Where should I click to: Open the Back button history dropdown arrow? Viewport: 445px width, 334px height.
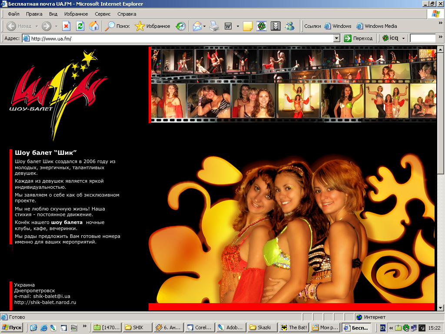click(x=37, y=26)
